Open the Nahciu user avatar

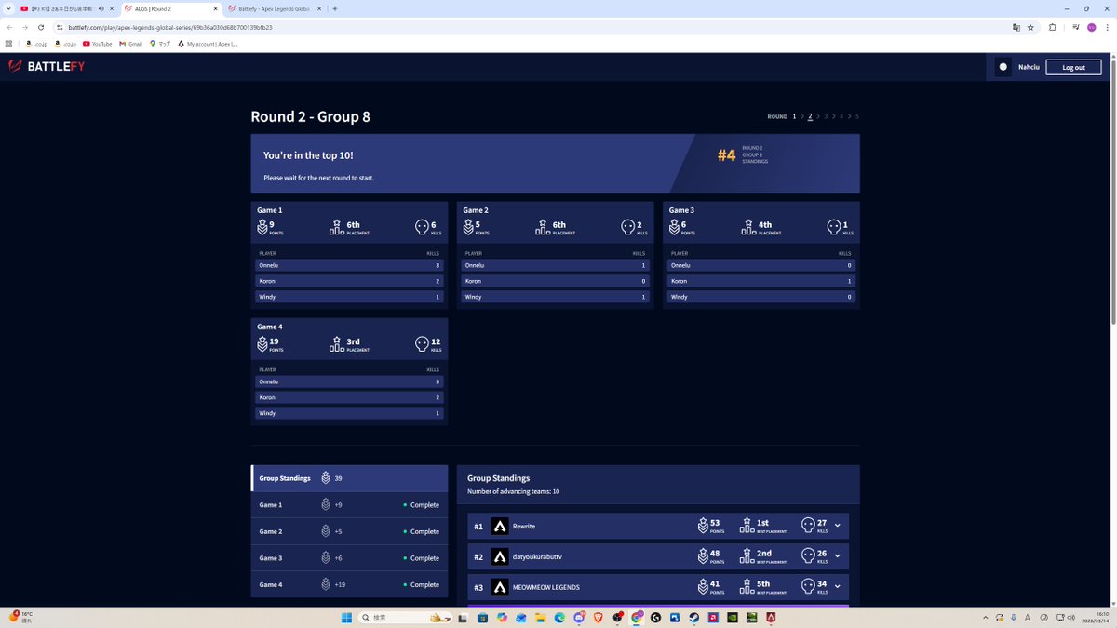[x=1003, y=67]
